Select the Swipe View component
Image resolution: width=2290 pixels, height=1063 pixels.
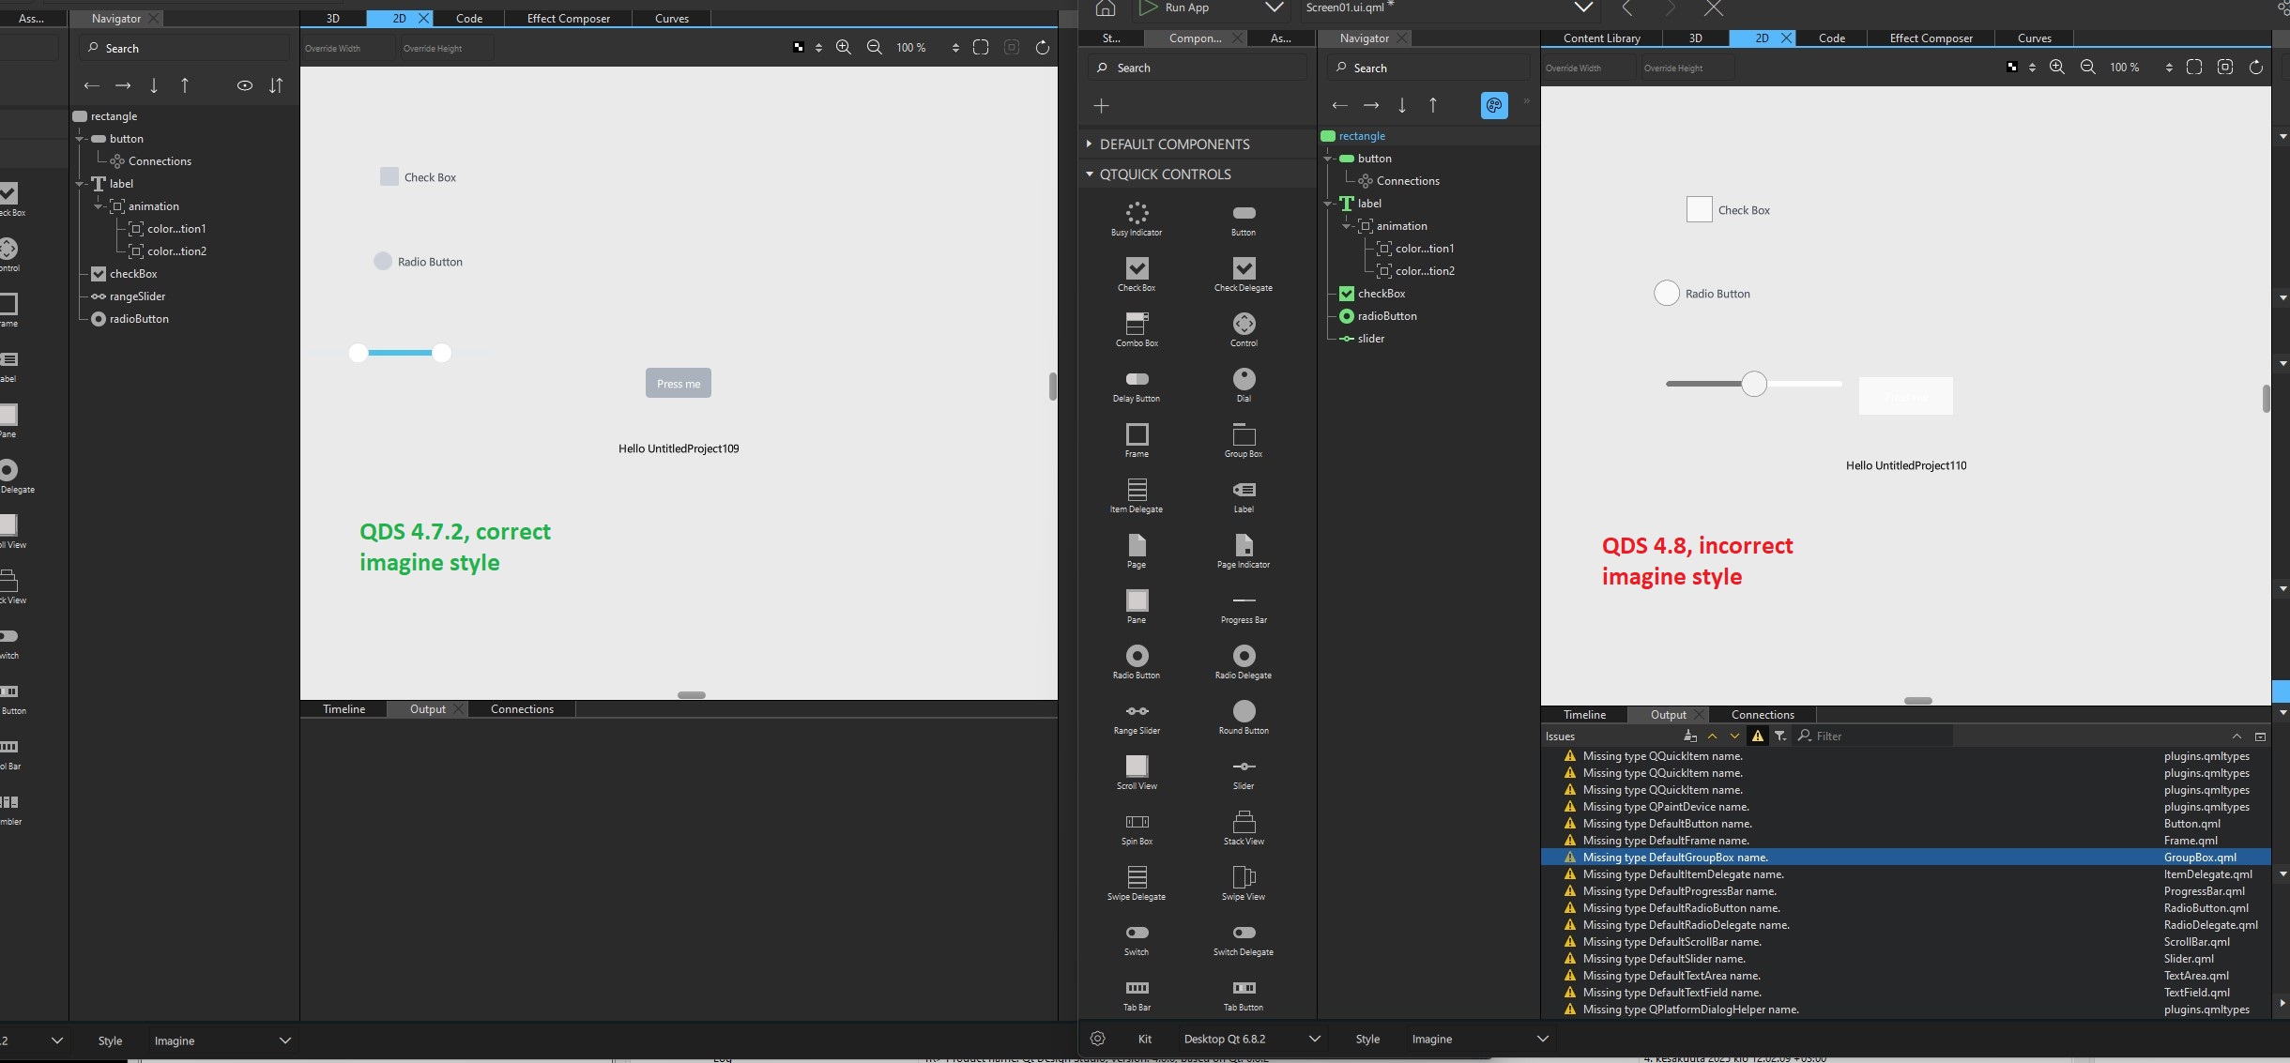1244,883
